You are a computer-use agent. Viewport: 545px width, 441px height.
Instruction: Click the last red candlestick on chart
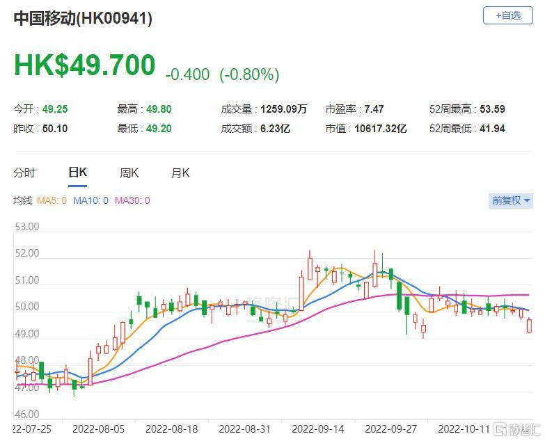[x=530, y=326]
